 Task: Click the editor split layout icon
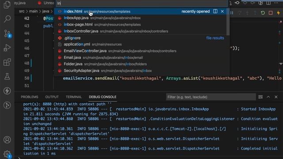[x=268, y=3]
